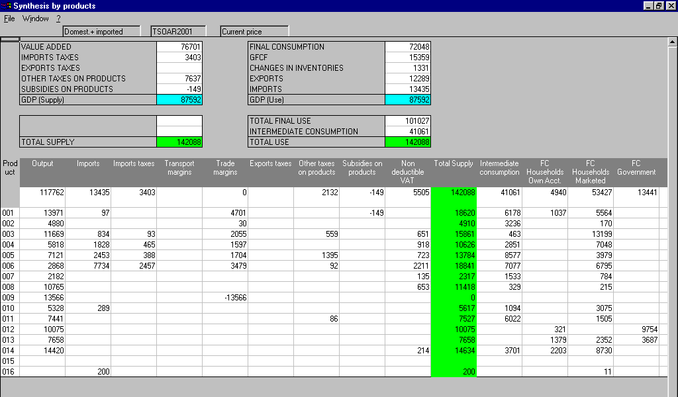Click the FC Government column header

[x=636, y=168]
